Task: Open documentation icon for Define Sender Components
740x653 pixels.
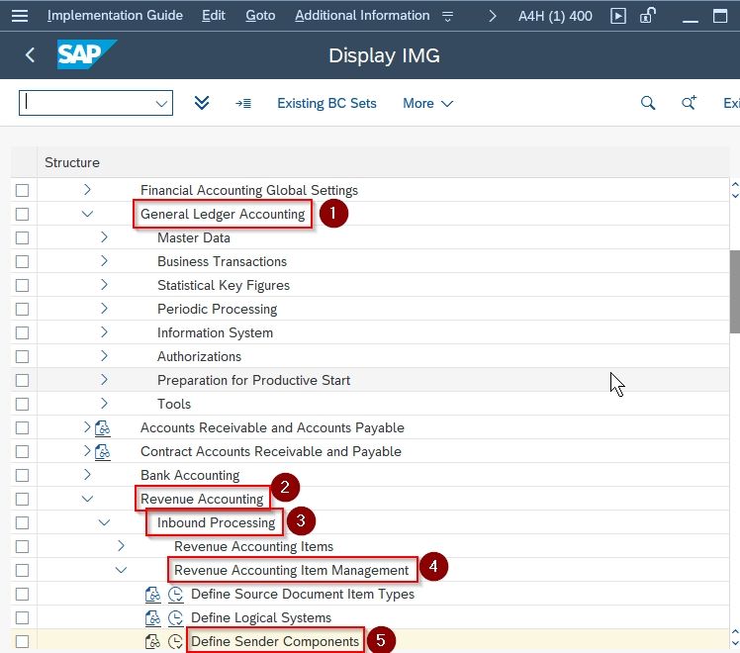Action: (153, 642)
